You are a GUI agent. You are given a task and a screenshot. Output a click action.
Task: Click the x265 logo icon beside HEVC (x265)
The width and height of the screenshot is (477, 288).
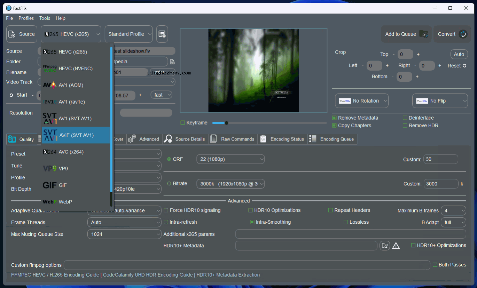[x=50, y=52]
